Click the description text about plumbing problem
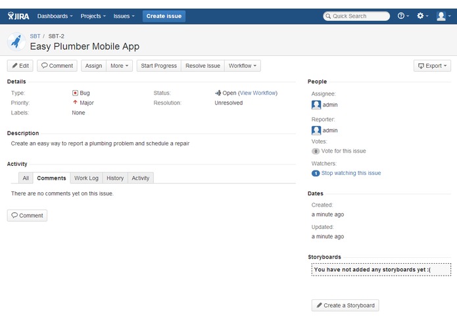 pos(100,143)
